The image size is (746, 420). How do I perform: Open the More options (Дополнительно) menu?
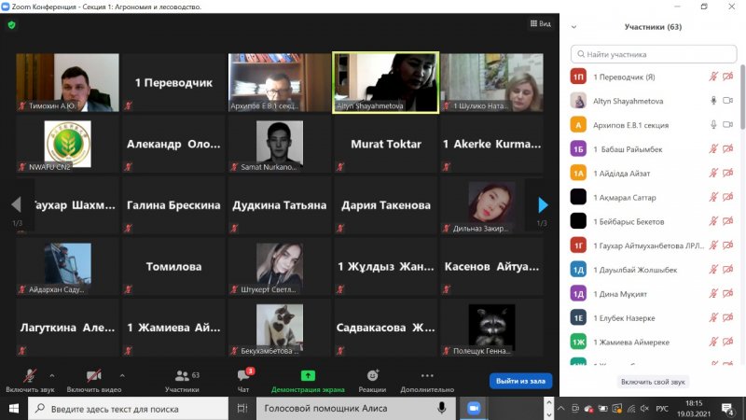point(427,379)
